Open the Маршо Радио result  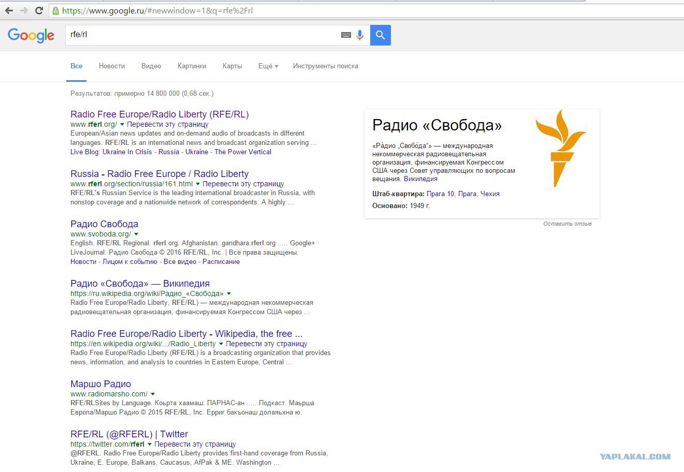(x=100, y=384)
